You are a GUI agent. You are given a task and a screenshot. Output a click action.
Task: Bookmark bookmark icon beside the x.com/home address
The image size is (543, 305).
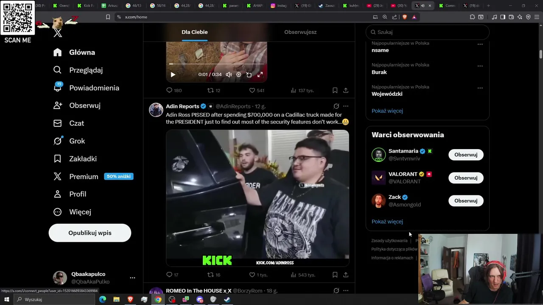[108, 17]
